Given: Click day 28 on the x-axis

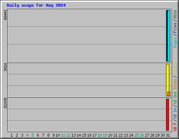Looking at the screenshot, I should 152,135.
